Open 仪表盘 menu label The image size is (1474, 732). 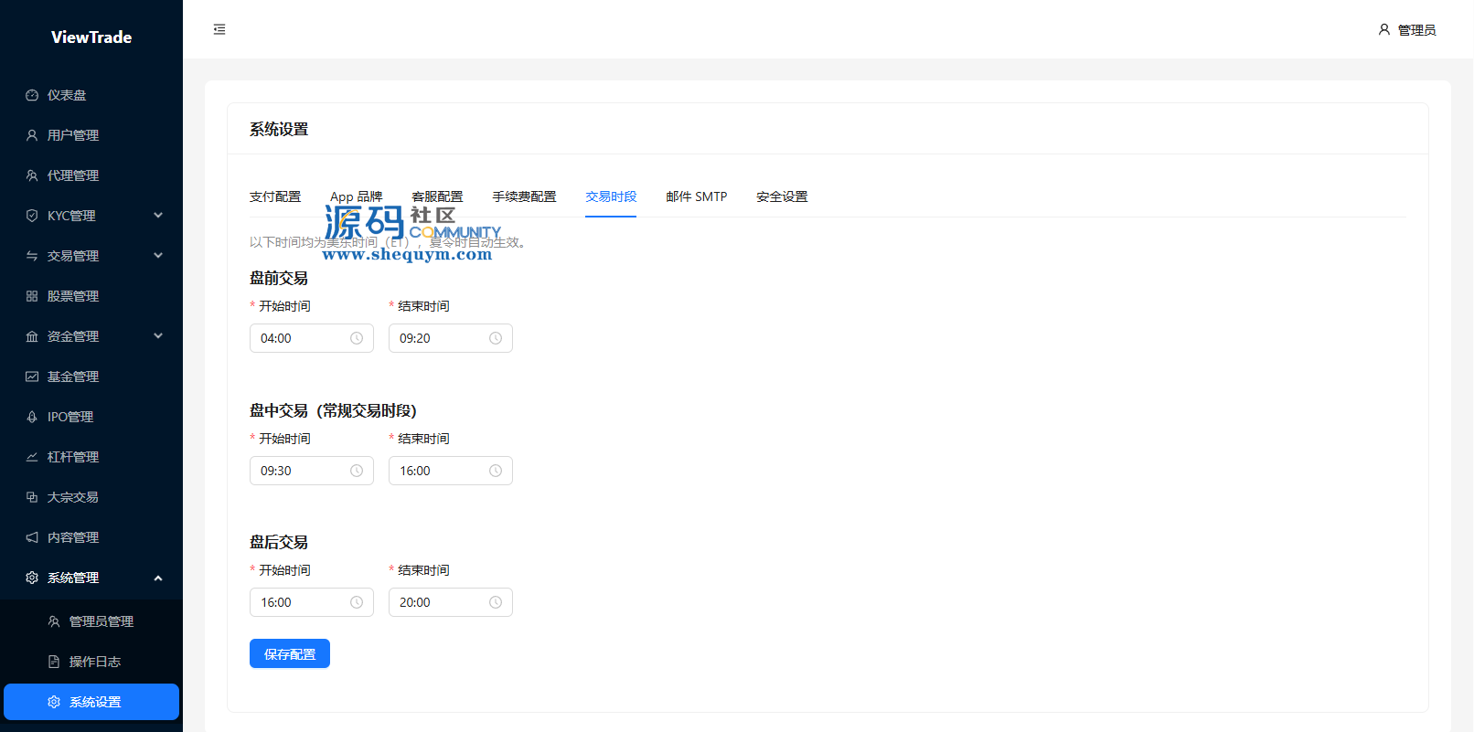[67, 95]
